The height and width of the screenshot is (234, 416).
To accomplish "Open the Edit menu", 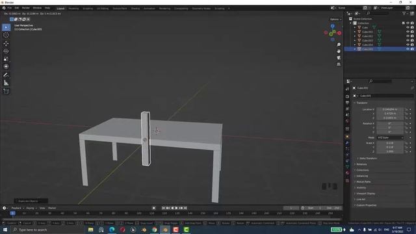I will pyautogui.click(x=17, y=8).
